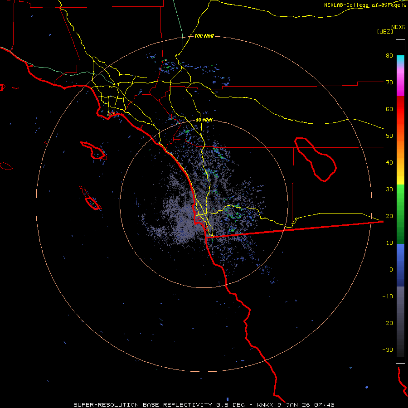Click the 80 value on the dBZ scale
Viewport: 408px width, 408px height.
tap(389, 56)
